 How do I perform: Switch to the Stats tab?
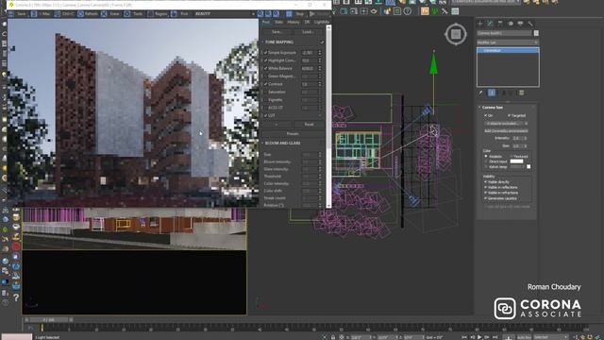click(279, 22)
